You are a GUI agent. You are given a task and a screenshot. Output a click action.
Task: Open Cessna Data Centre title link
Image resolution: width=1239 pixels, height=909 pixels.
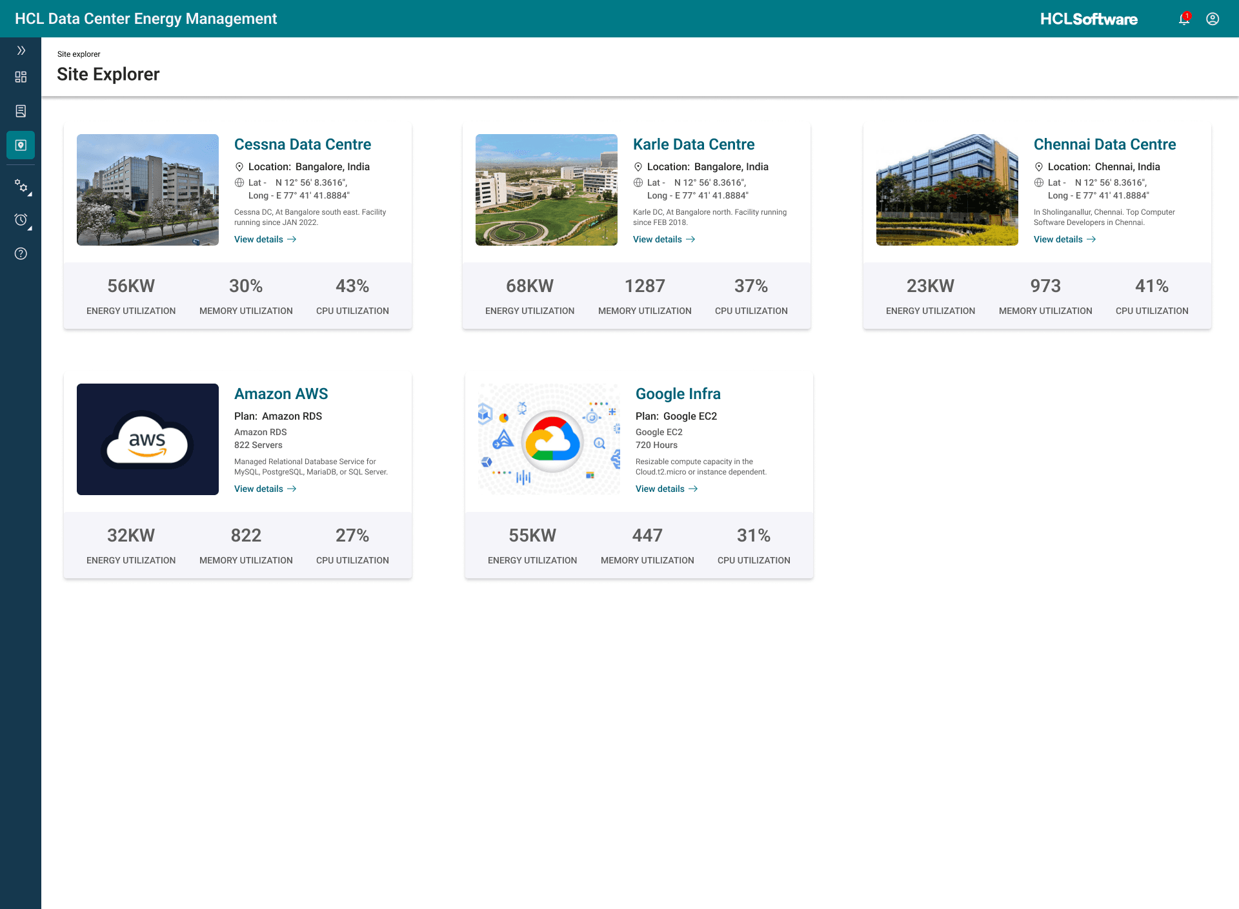pos(303,144)
